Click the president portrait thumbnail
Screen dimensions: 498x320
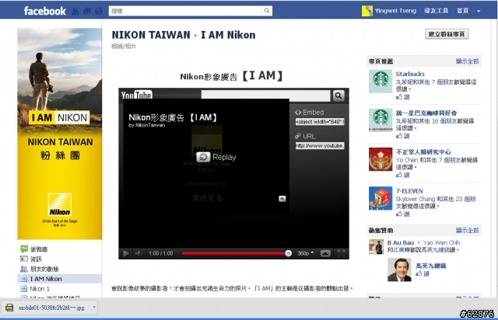point(399,270)
